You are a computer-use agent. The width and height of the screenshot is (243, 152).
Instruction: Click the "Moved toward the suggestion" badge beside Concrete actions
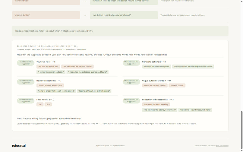(131, 63)
